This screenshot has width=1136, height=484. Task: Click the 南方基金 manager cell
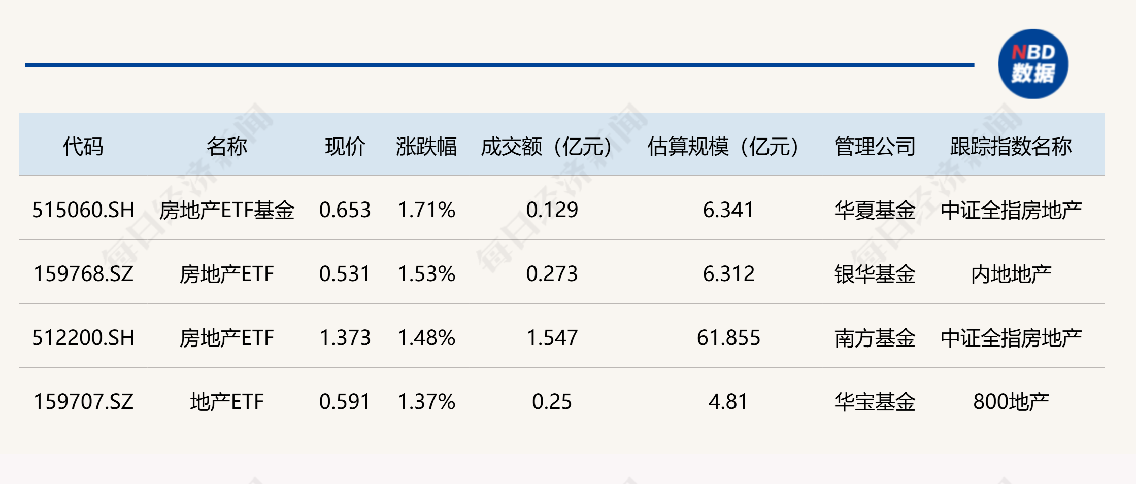click(x=875, y=338)
